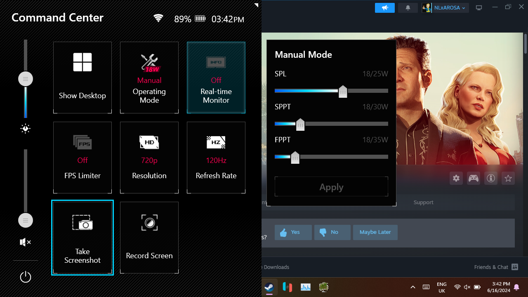Open the touch keyboard tray icon
The image size is (528, 297).
[427, 287]
